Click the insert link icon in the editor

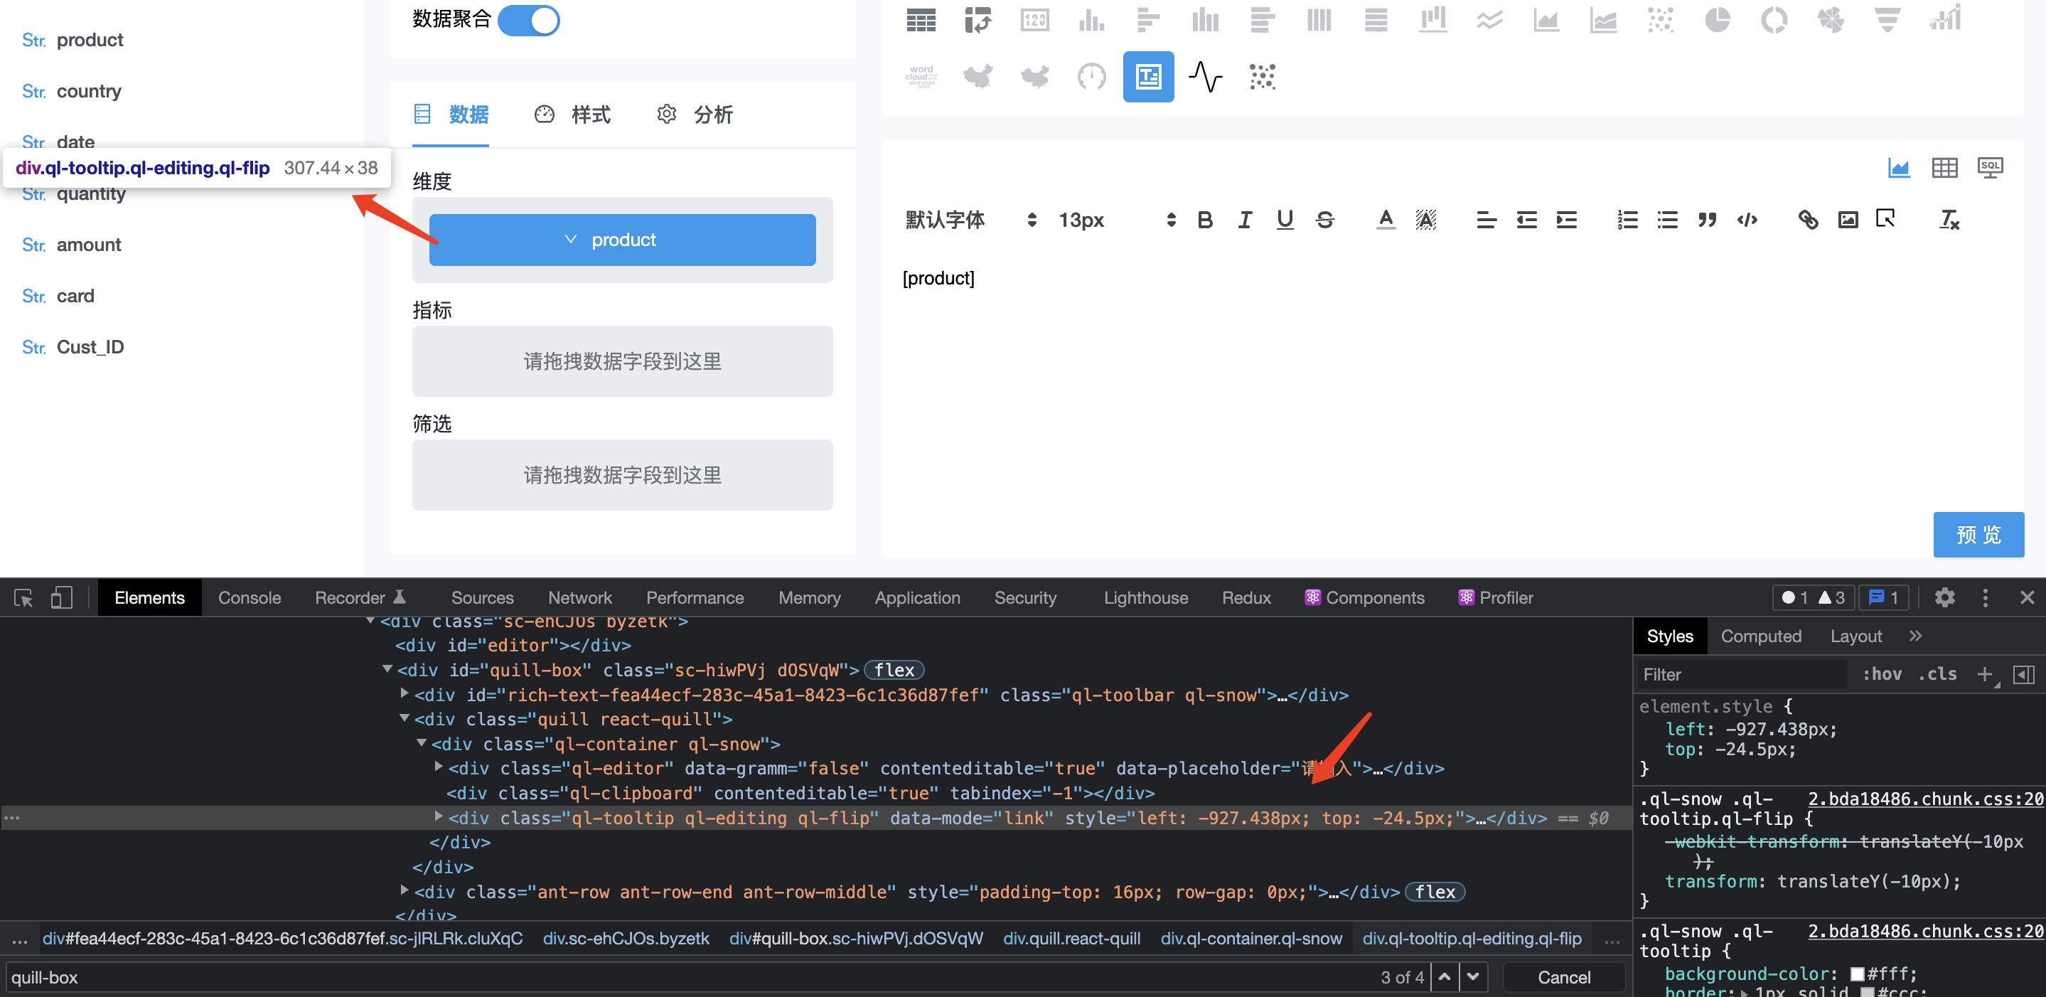tap(1809, 220)
